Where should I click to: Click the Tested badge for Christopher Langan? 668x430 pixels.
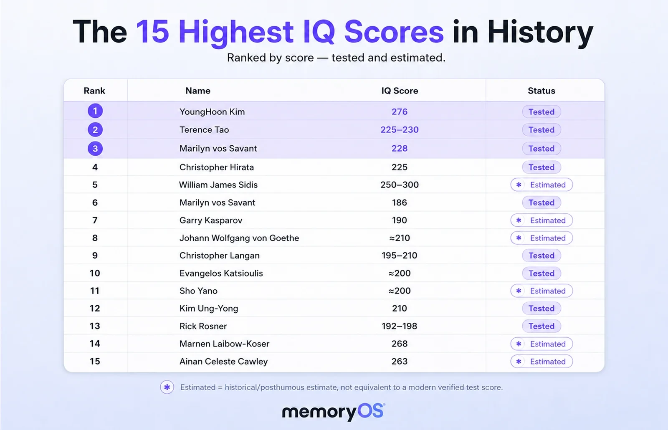click(x=541, y=255)
